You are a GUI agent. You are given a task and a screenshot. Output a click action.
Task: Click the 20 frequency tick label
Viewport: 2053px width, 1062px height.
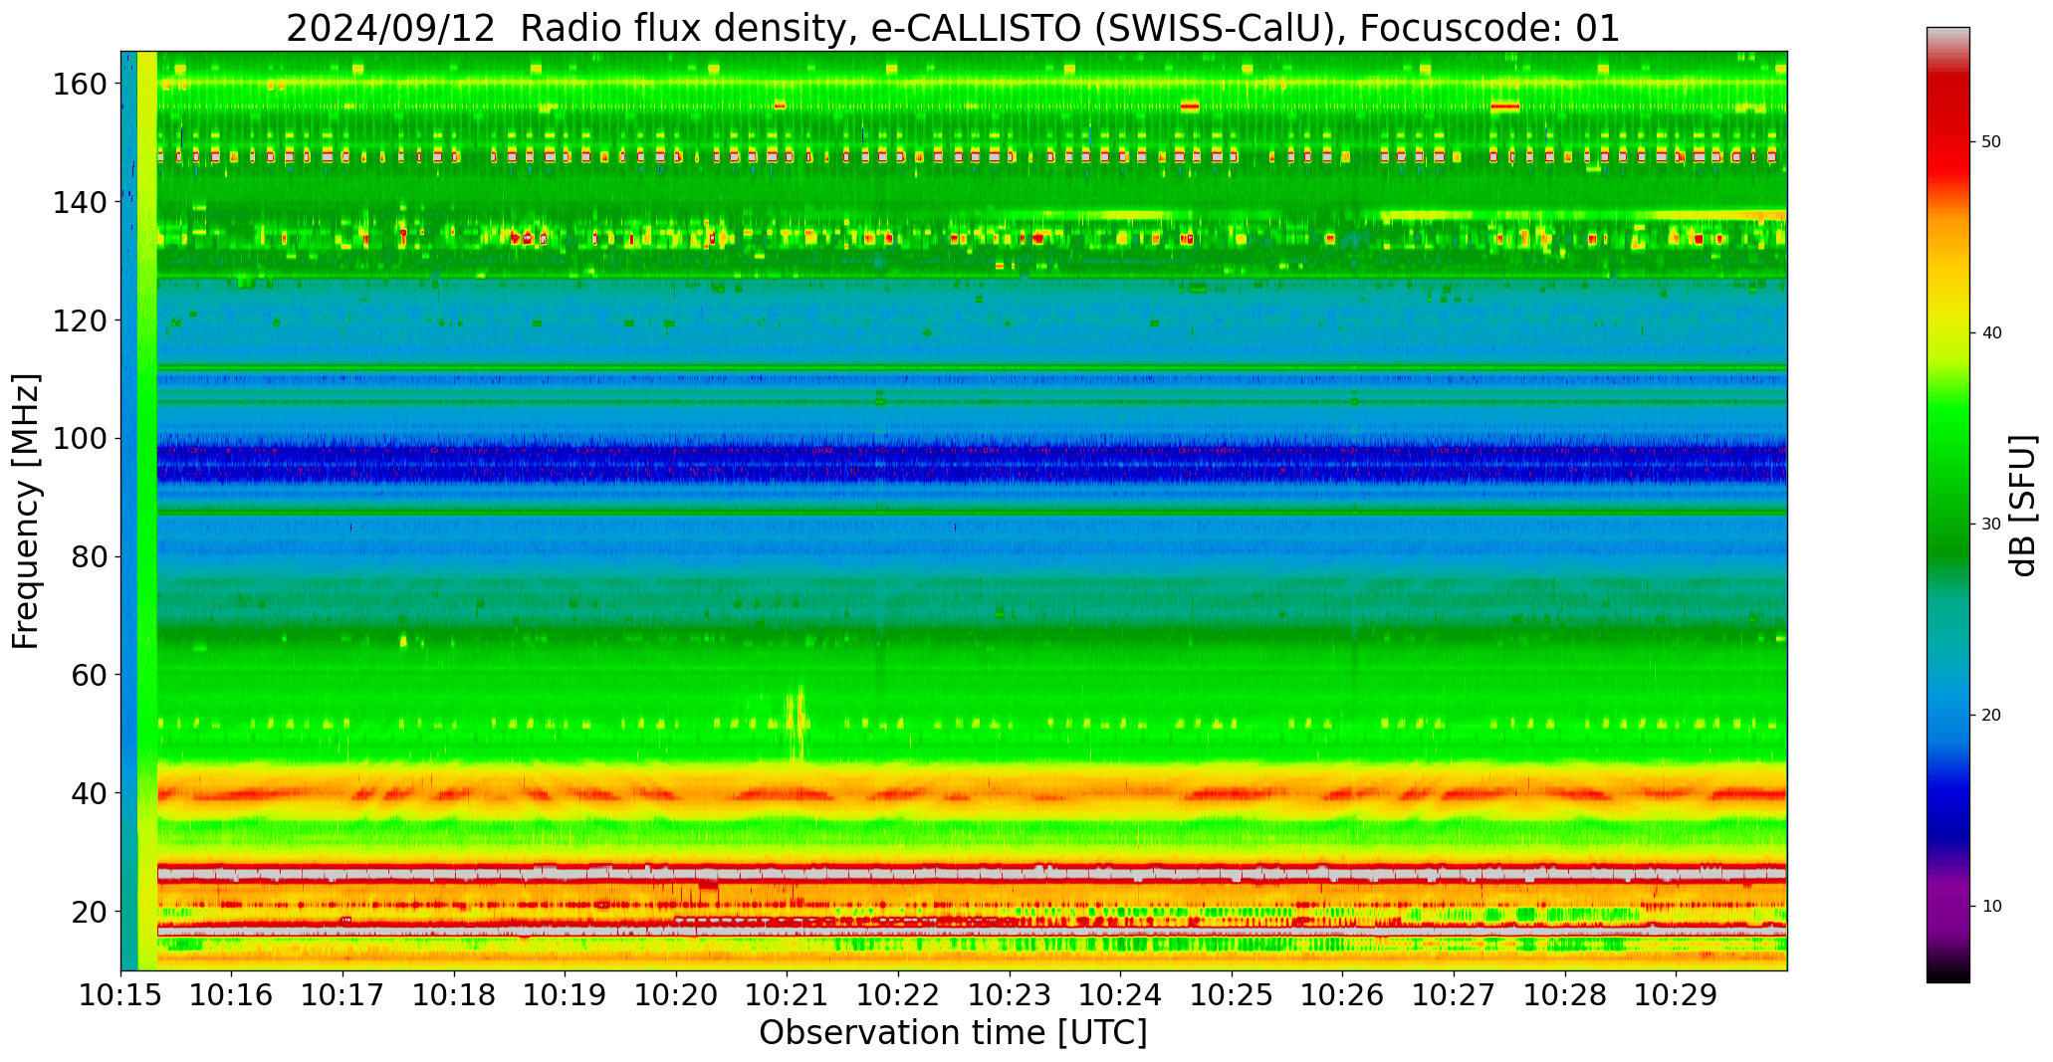(90, 912)
